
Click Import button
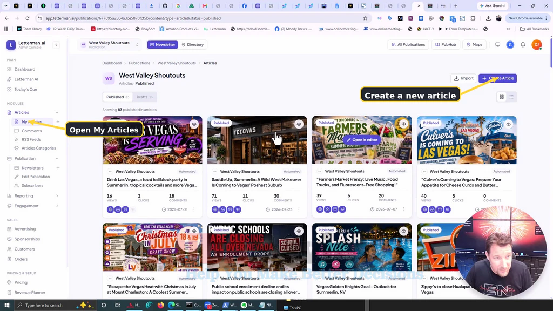tap(463, 78)
